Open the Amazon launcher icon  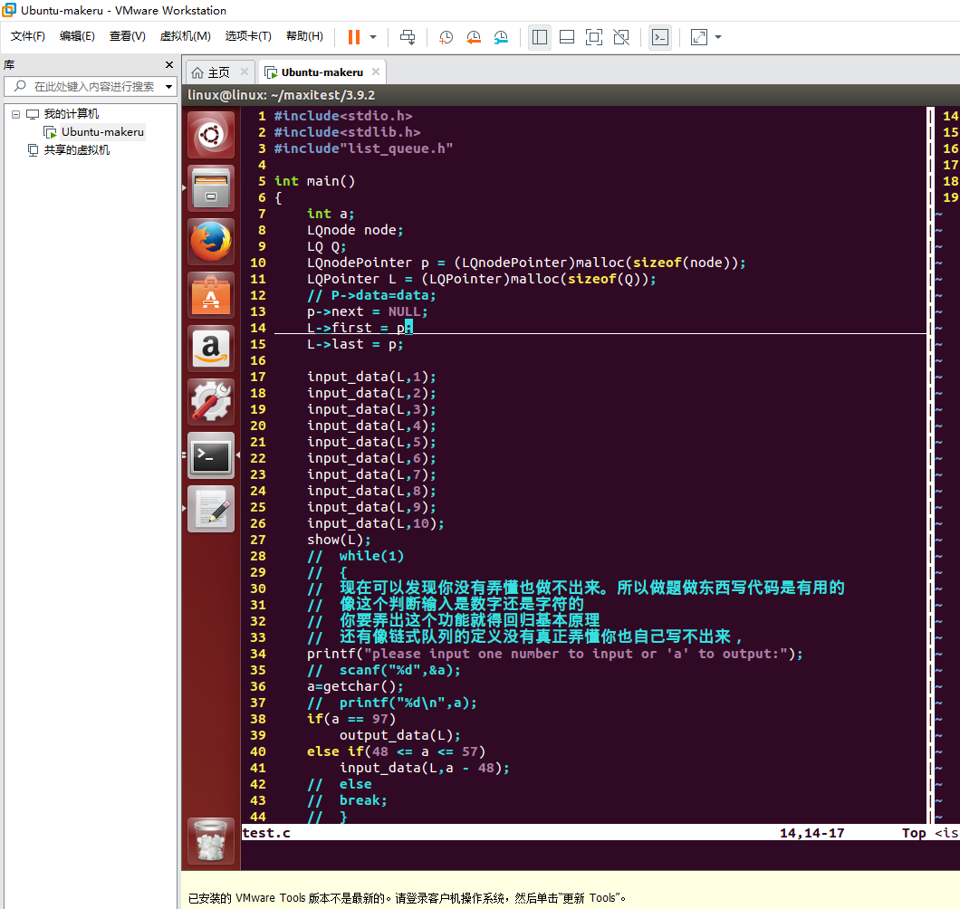[211, 349]
